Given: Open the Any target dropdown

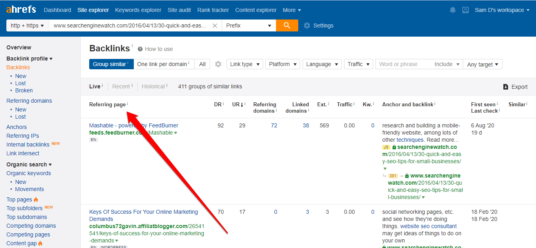Looking at the screenshot, I should coord(483,64).
